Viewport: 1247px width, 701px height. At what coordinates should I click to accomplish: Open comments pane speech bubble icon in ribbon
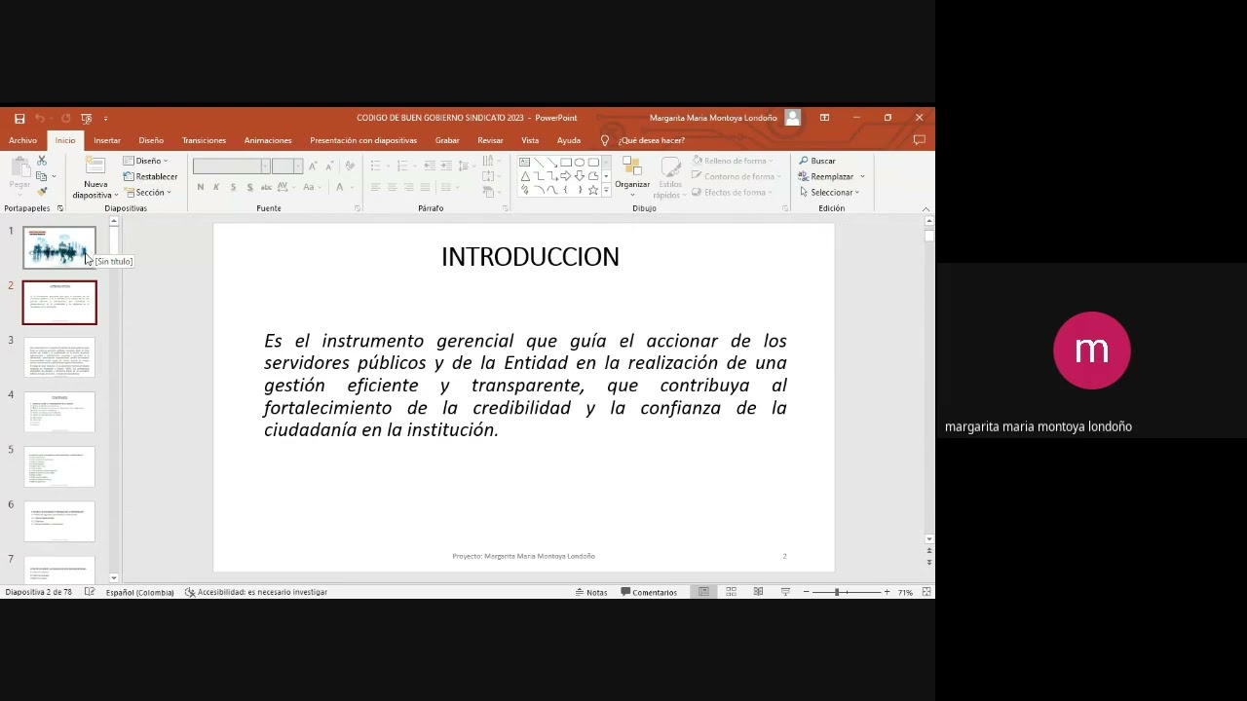919,140
